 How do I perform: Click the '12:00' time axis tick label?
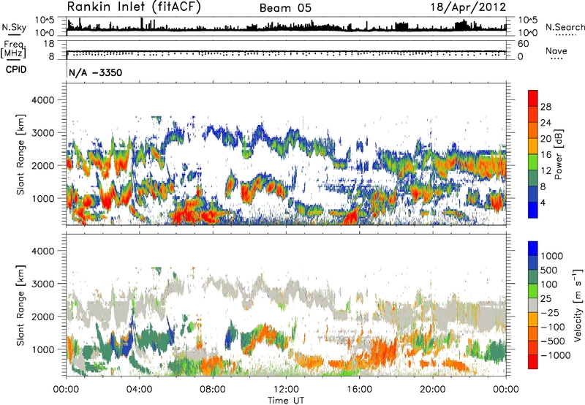(286, 390)
